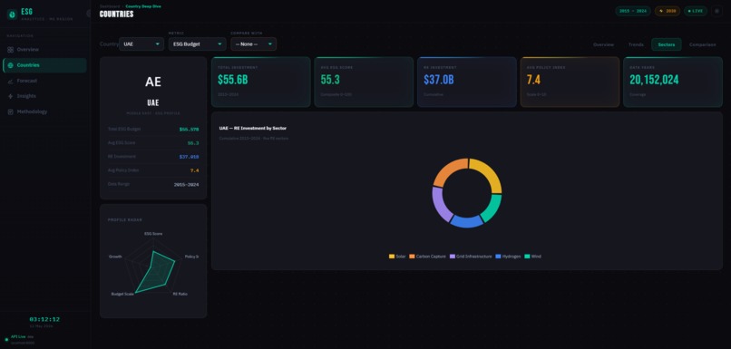This screenshot has width=731, height=349.
Task: Click the 'RE Investment' row in the profile panel
Action: tap(153, 157)
